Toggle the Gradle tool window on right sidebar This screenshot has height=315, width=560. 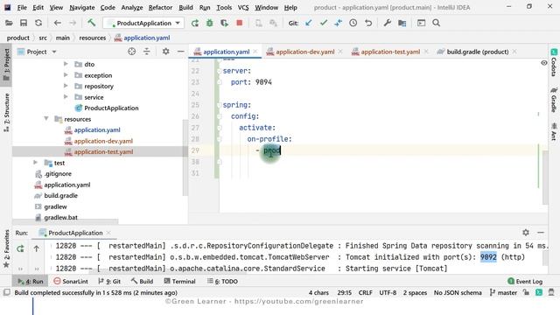point(554,99)
